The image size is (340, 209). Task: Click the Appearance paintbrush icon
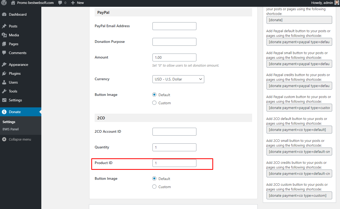pos(4,65)
